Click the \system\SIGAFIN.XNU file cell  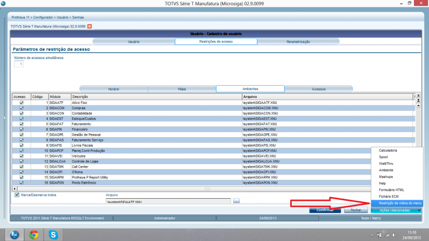click(x=328, y=130)
